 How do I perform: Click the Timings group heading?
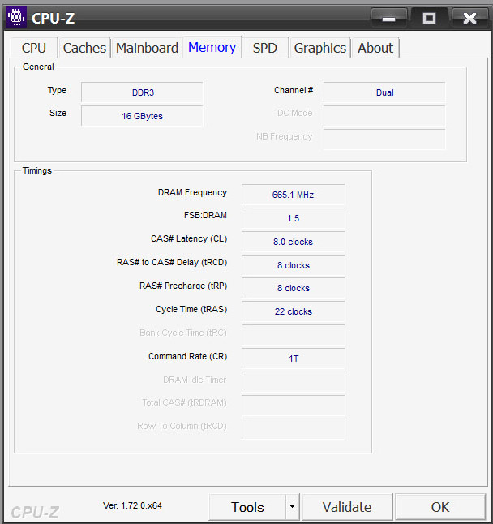click(37, 171)
